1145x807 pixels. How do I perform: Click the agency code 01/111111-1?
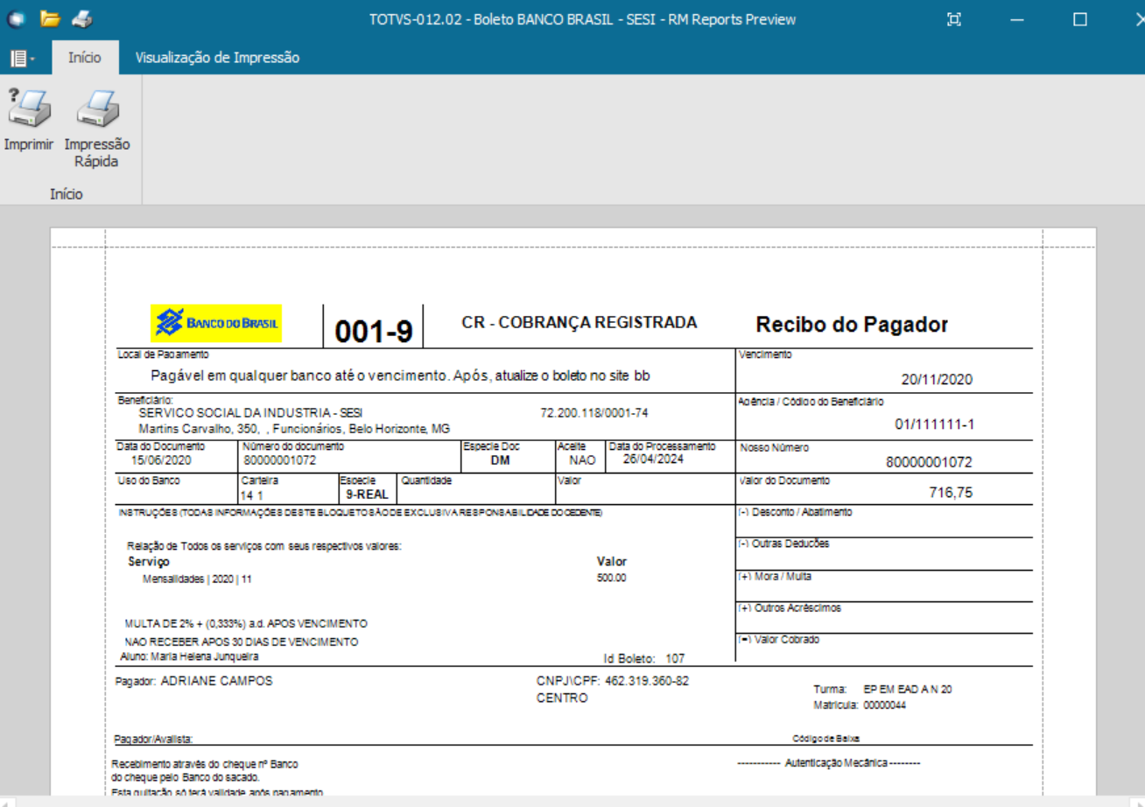pos(934,425)
